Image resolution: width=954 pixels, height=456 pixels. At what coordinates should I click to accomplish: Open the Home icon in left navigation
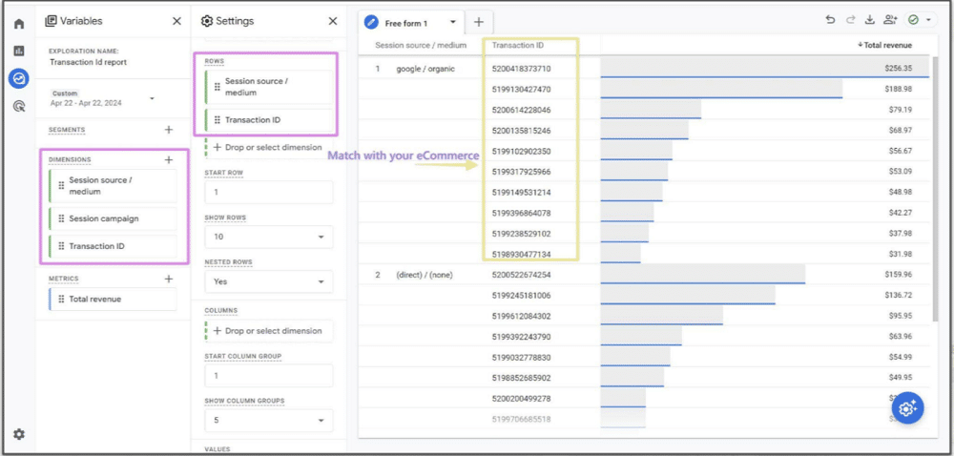coord(19,24)
